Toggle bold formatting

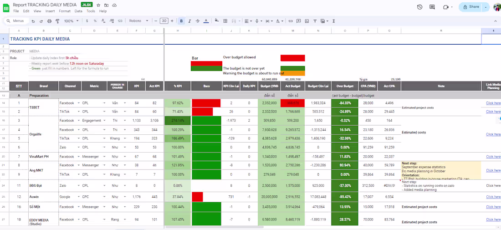[x=182, y=21]
